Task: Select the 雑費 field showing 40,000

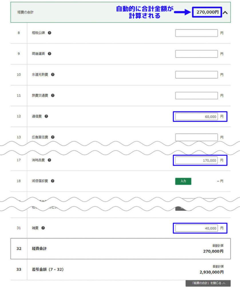Action: (197, 228)
